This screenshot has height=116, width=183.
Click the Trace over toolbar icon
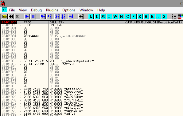63,17
